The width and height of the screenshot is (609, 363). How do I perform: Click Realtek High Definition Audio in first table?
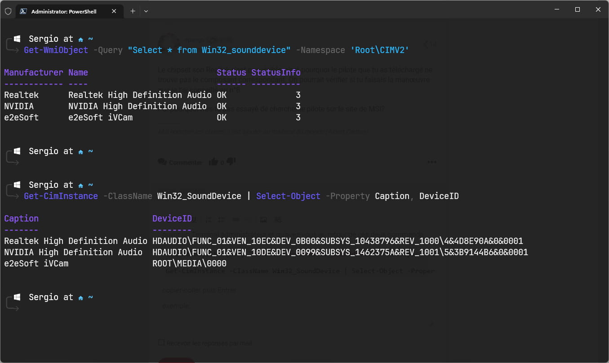[140, 95]
